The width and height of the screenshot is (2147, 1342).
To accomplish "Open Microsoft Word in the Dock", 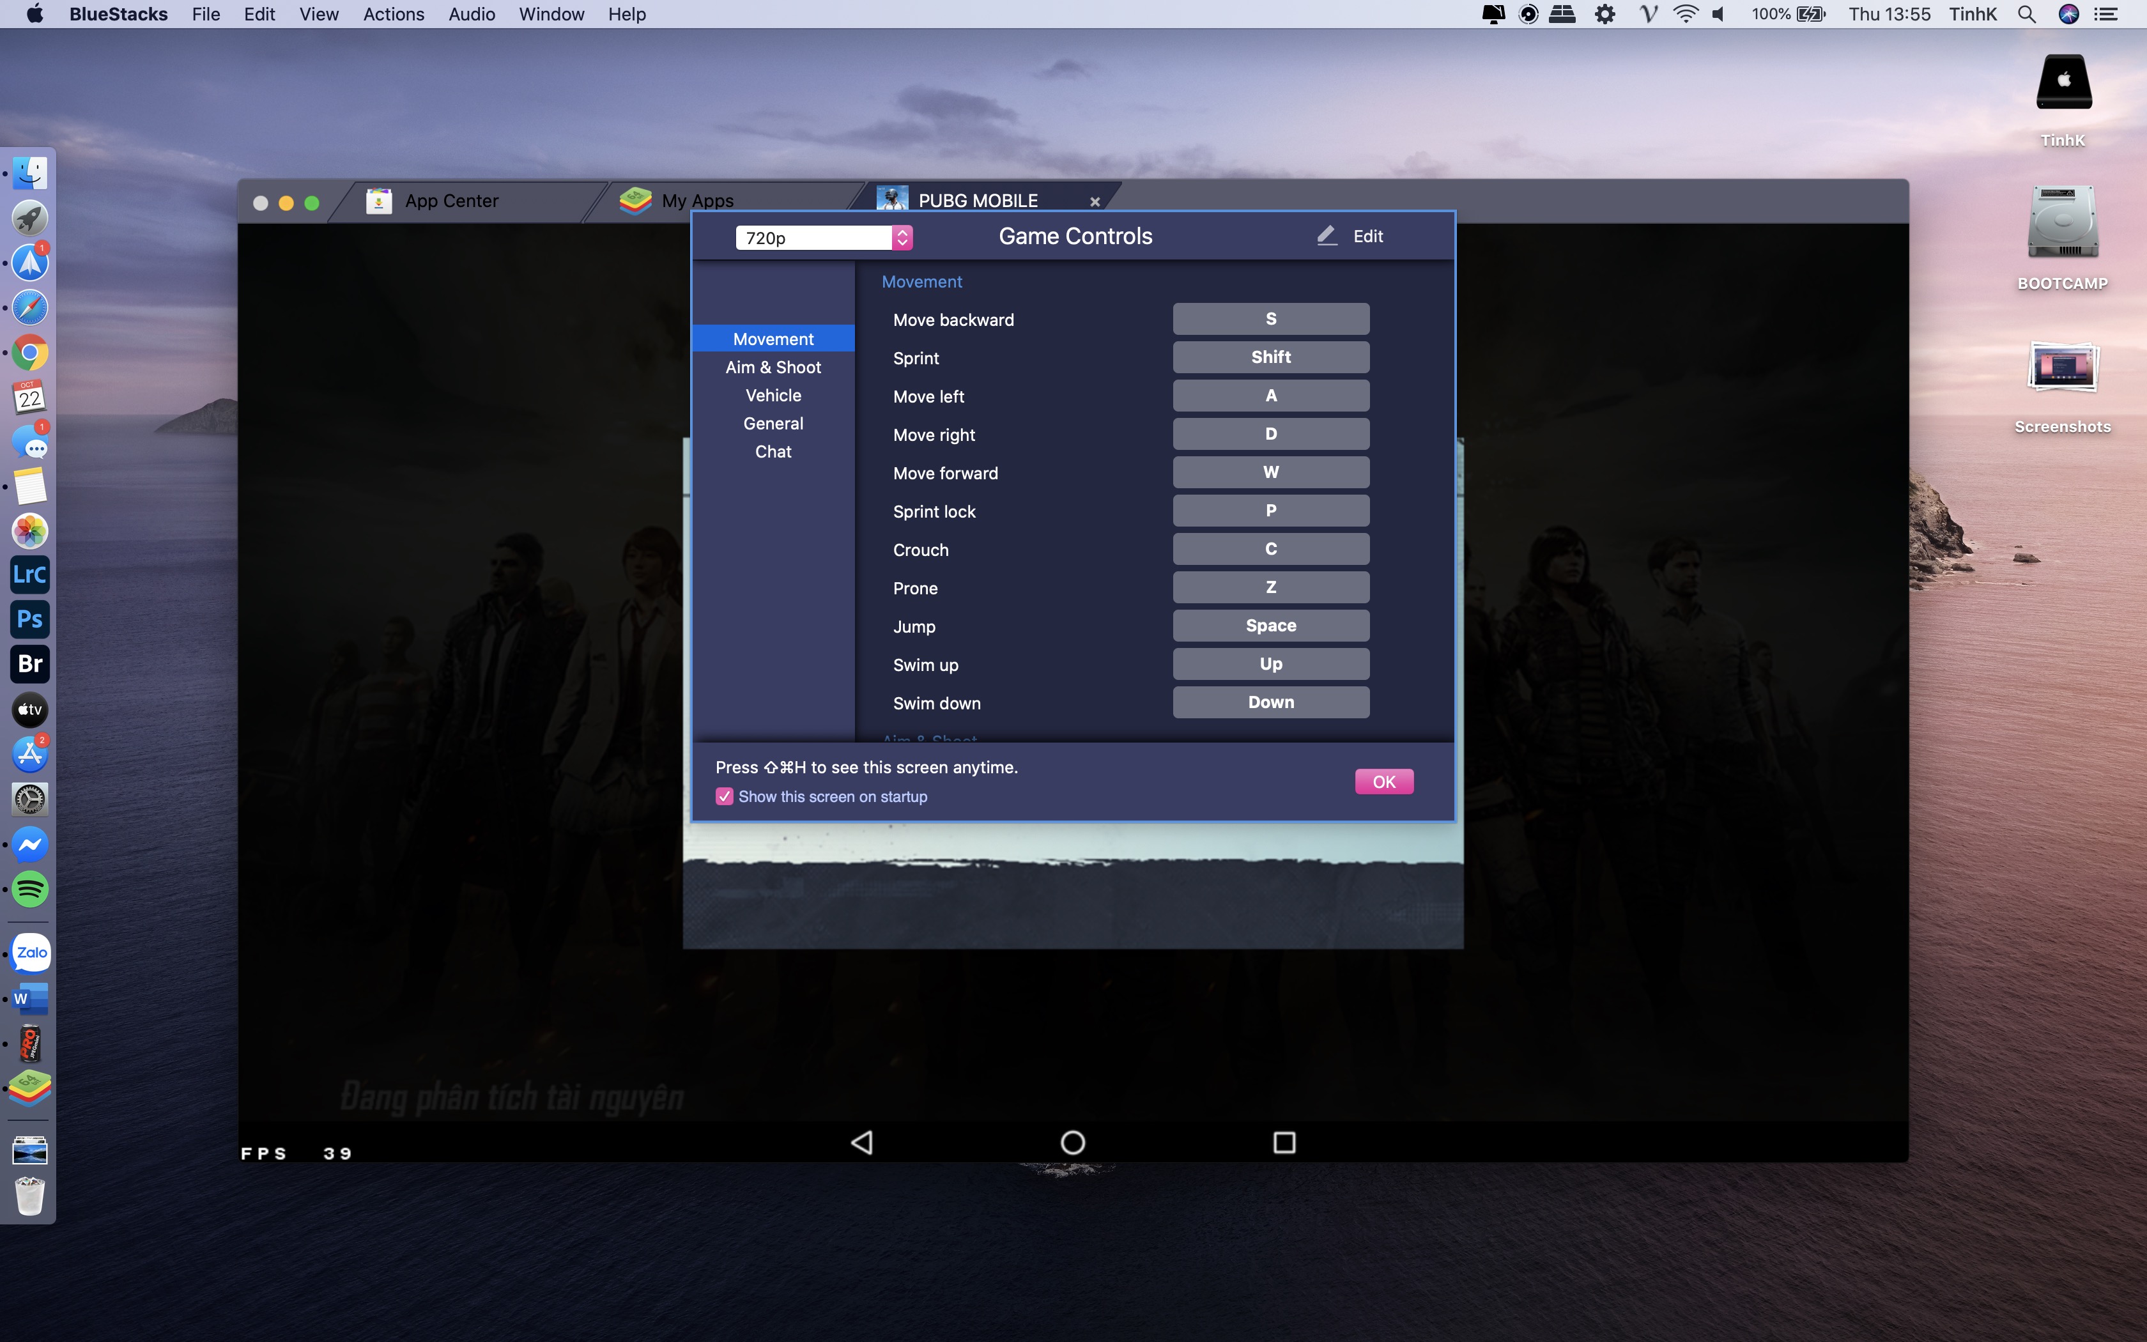I will coord(30,998).
